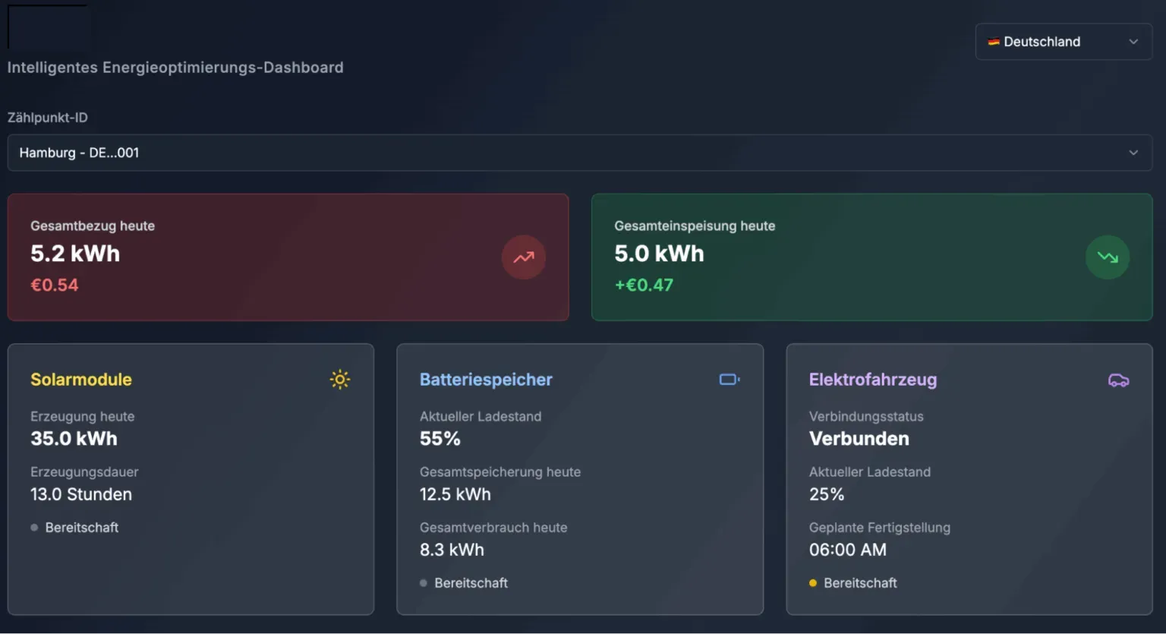Click the downward trend arrow on Gesamteinspeisung card
The height and width of the screenshot is (634, 1166).
(1108, 257)
